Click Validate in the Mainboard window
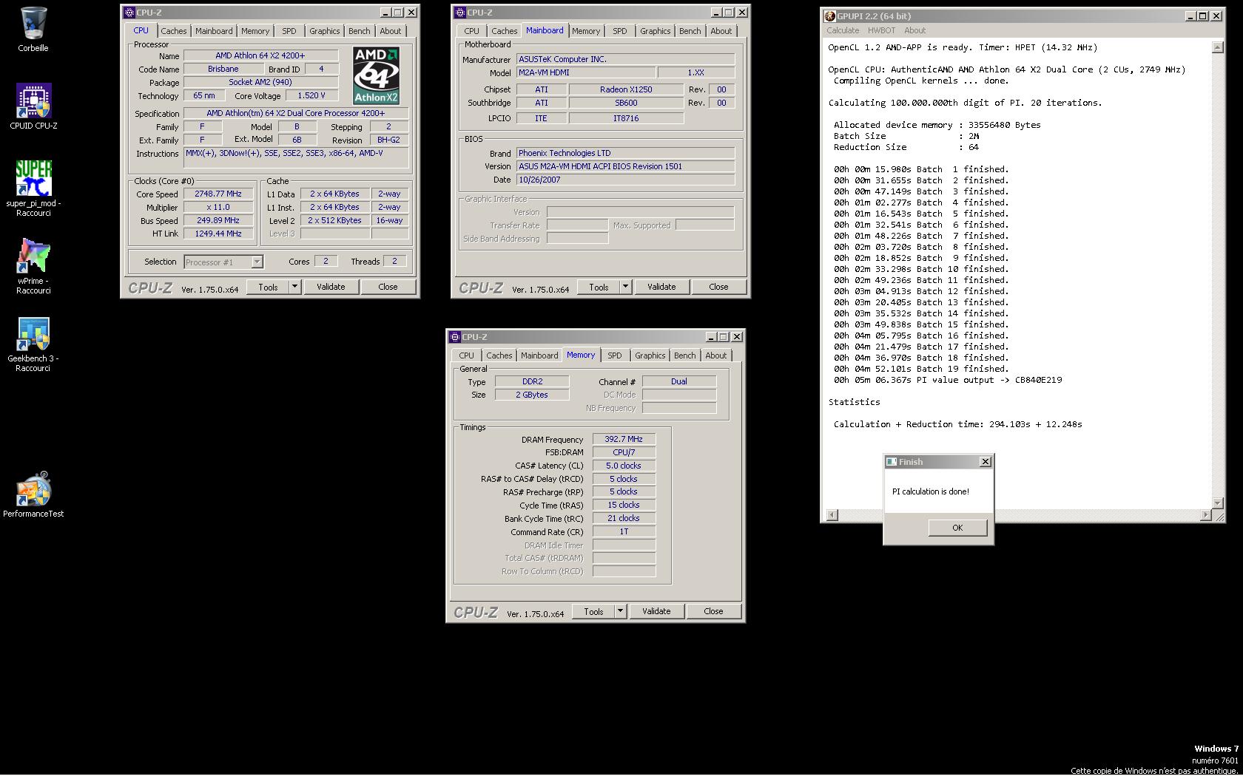 661,287
